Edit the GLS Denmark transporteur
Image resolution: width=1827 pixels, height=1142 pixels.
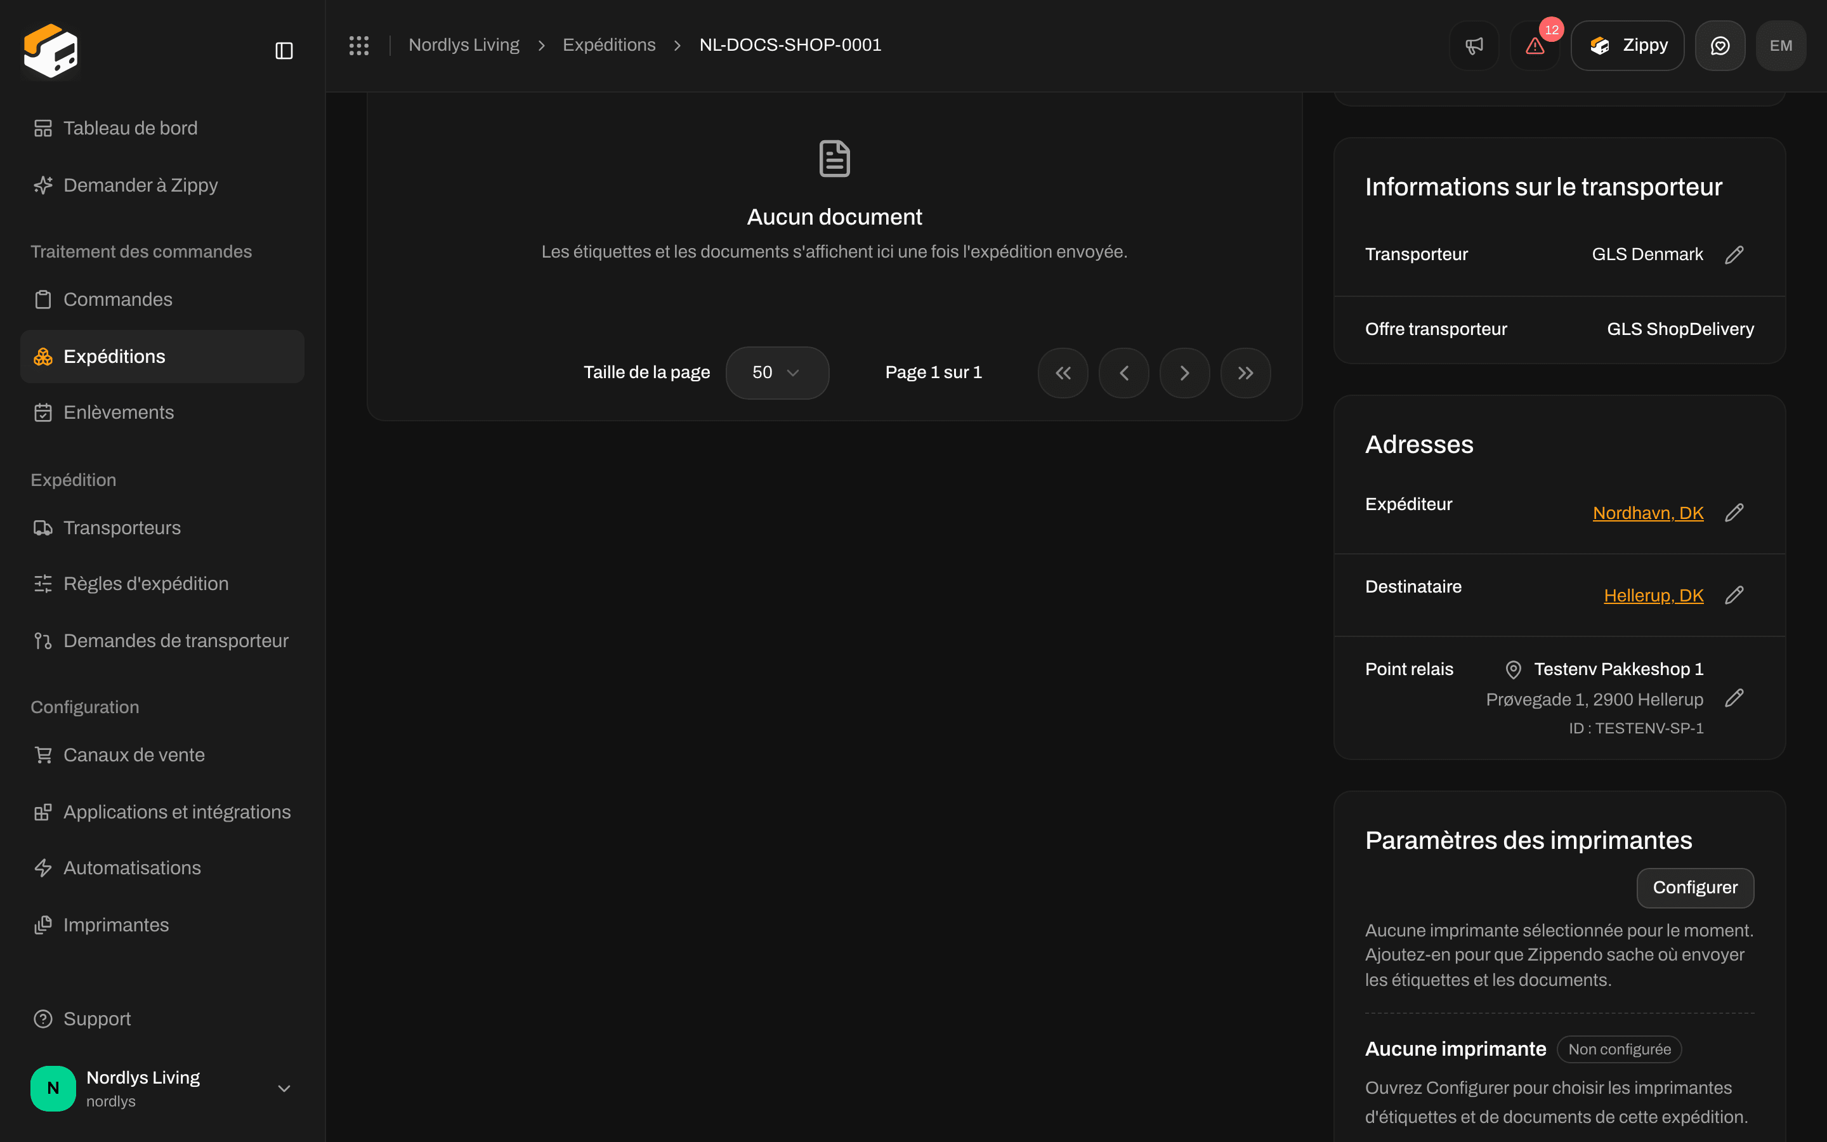1734,254
